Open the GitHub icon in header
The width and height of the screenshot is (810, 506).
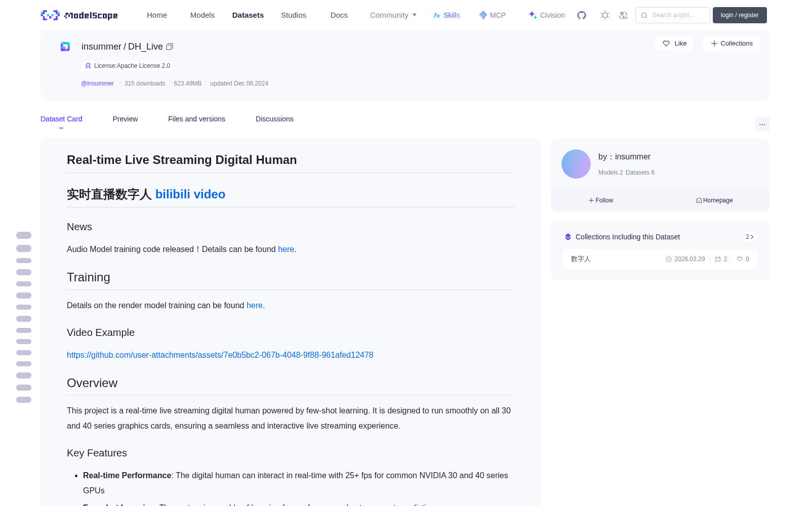pyautogui.click(x=582, y=15)
